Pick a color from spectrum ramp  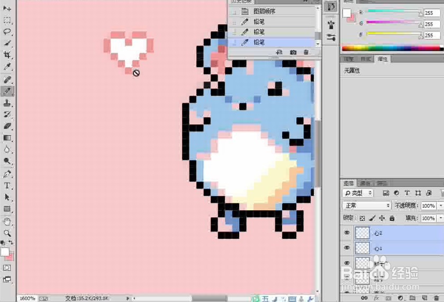(392, 48)
